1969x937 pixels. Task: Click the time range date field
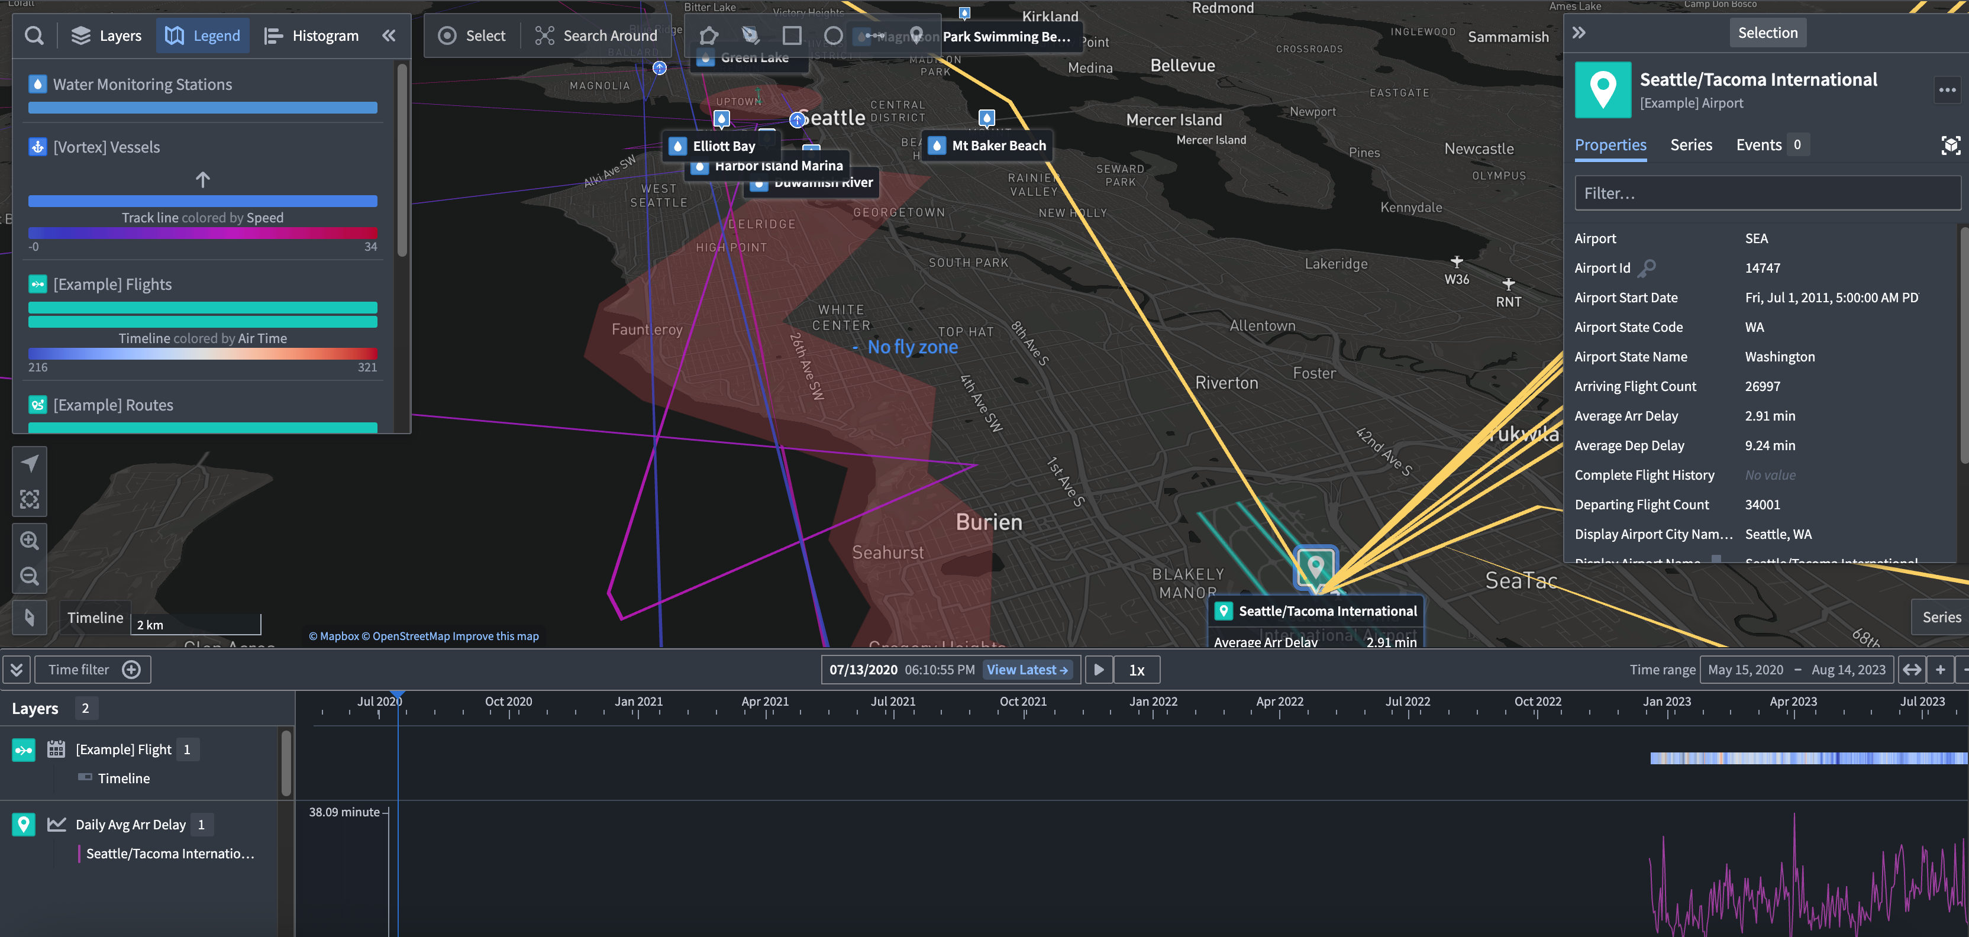coord(1796,670)
